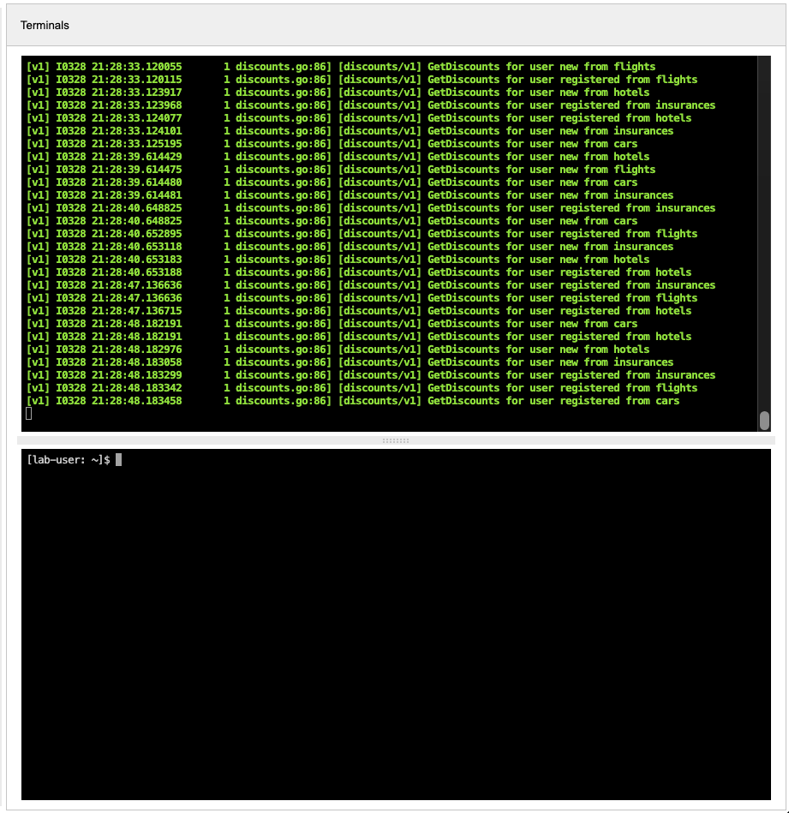Click log line timestamped 21:28:40.653118

350,247
